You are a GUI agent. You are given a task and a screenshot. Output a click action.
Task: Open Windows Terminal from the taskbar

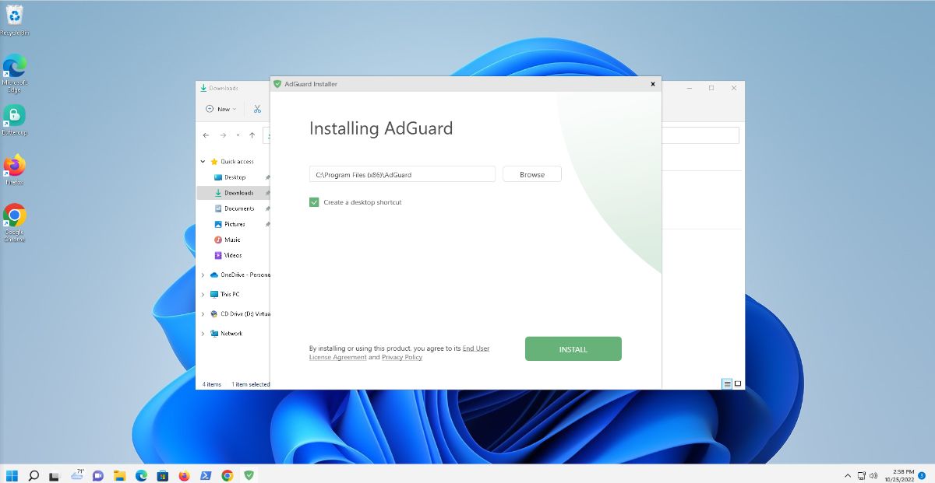click(x=205, y=474)
